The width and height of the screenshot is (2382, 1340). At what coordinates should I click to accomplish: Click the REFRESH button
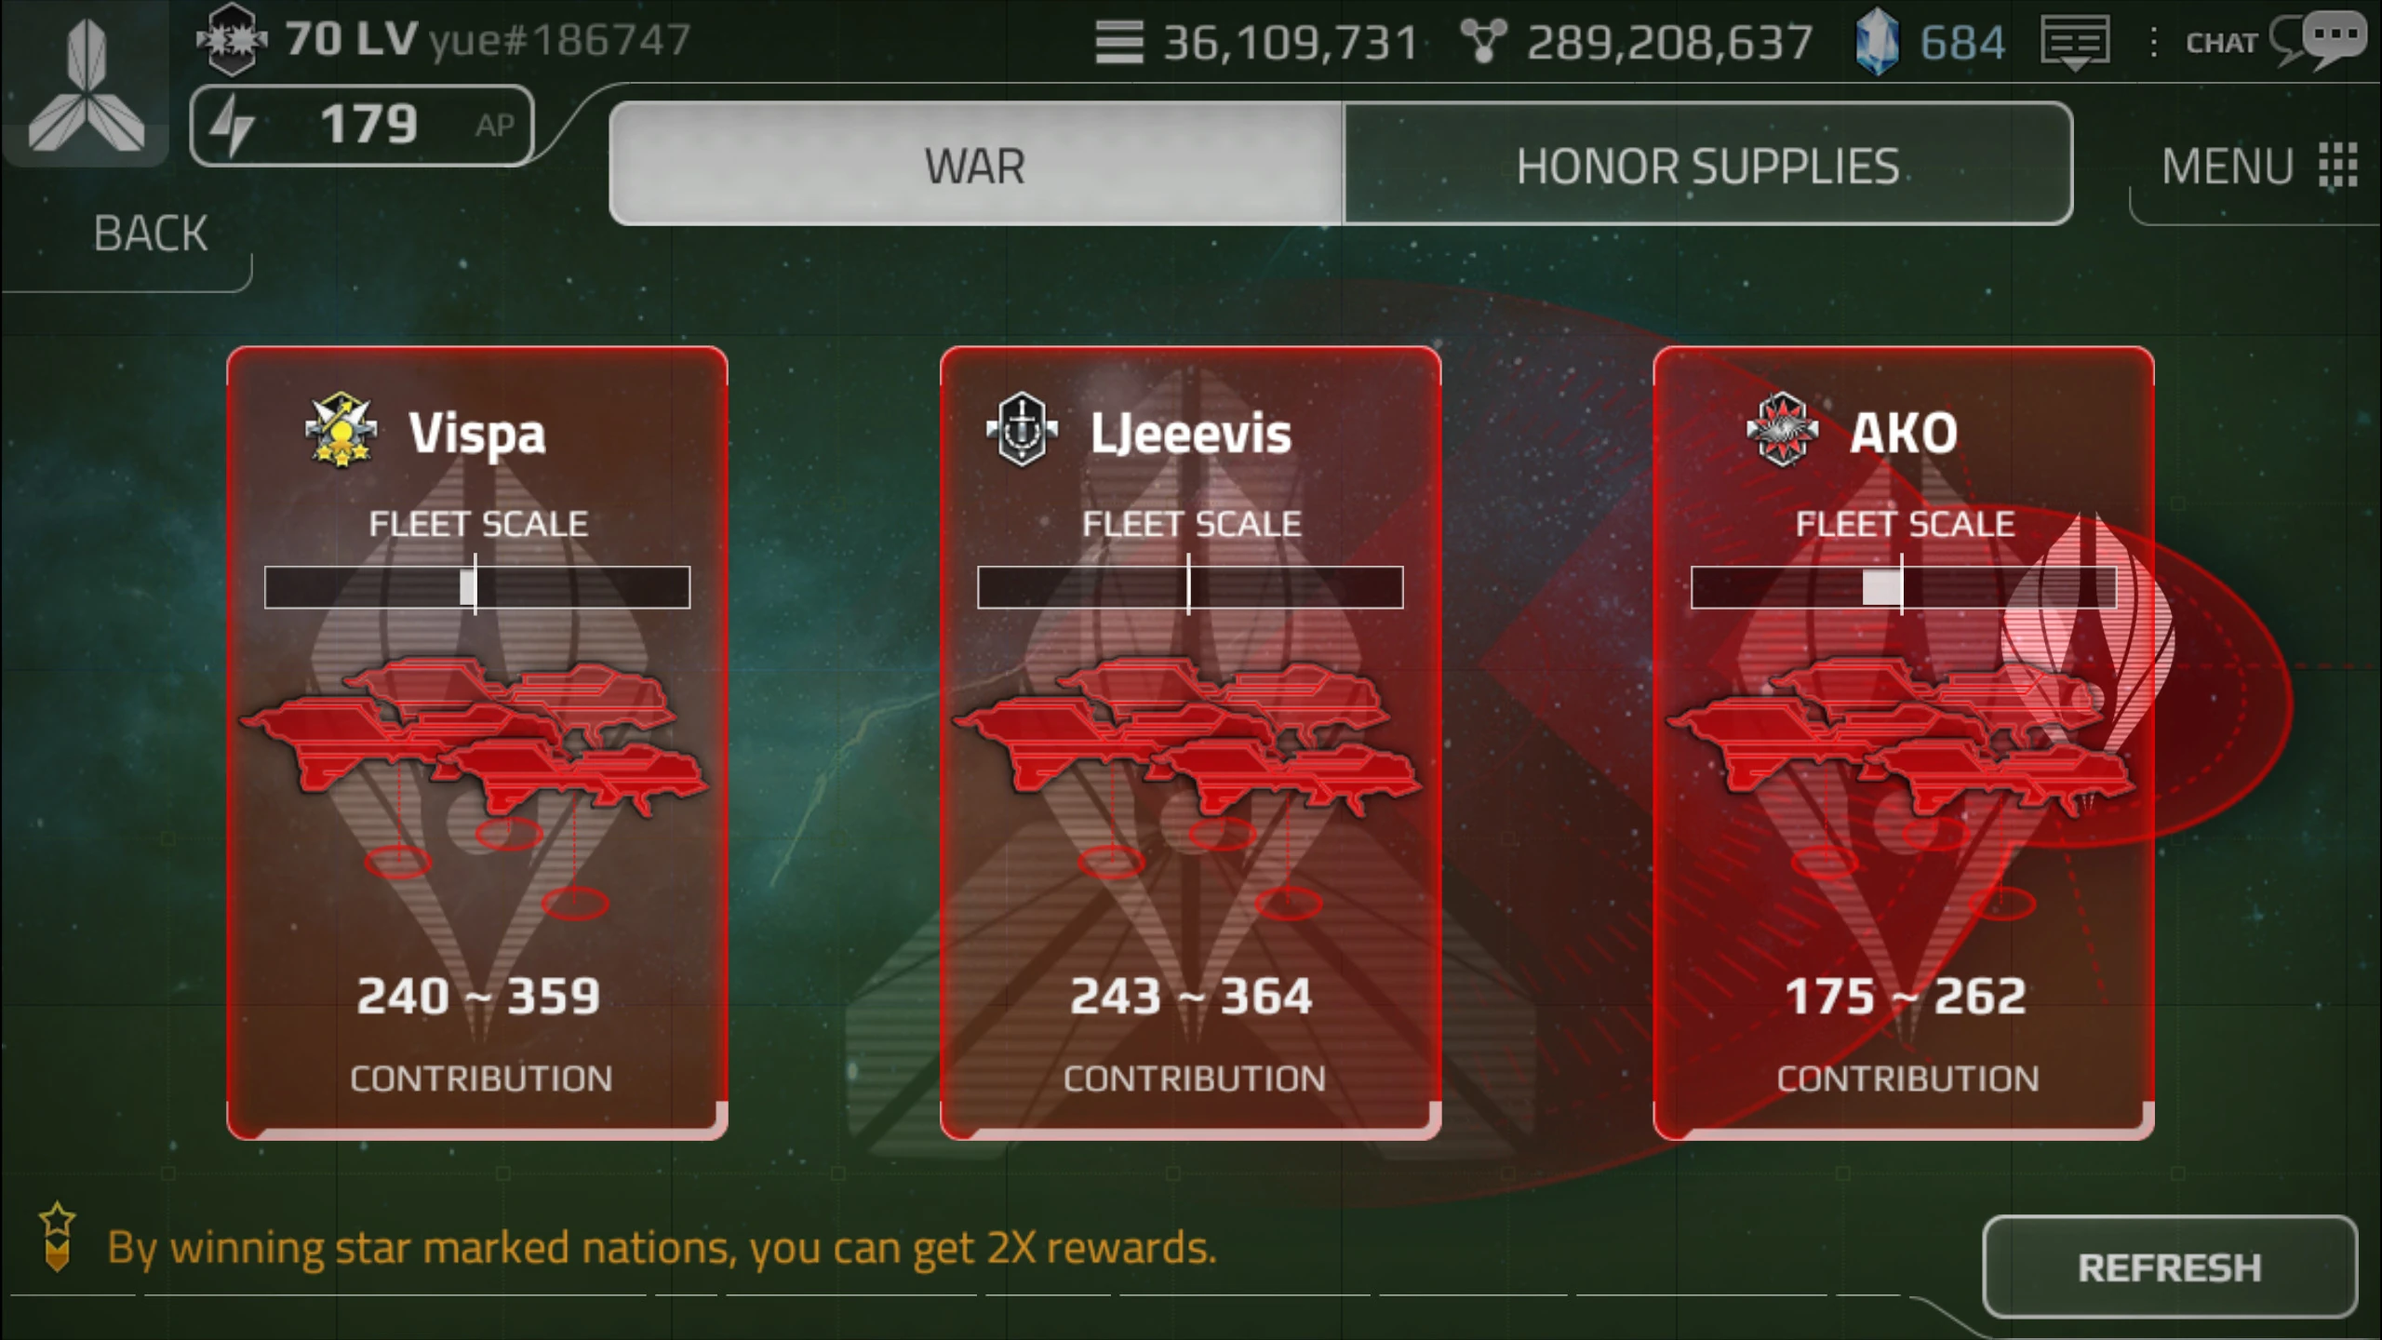[x=2170, y=1266]
